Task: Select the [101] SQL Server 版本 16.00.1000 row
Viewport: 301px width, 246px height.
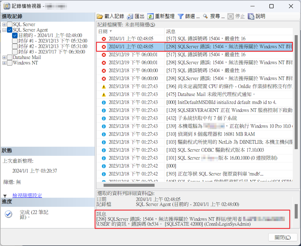Action: coord(195,158)
